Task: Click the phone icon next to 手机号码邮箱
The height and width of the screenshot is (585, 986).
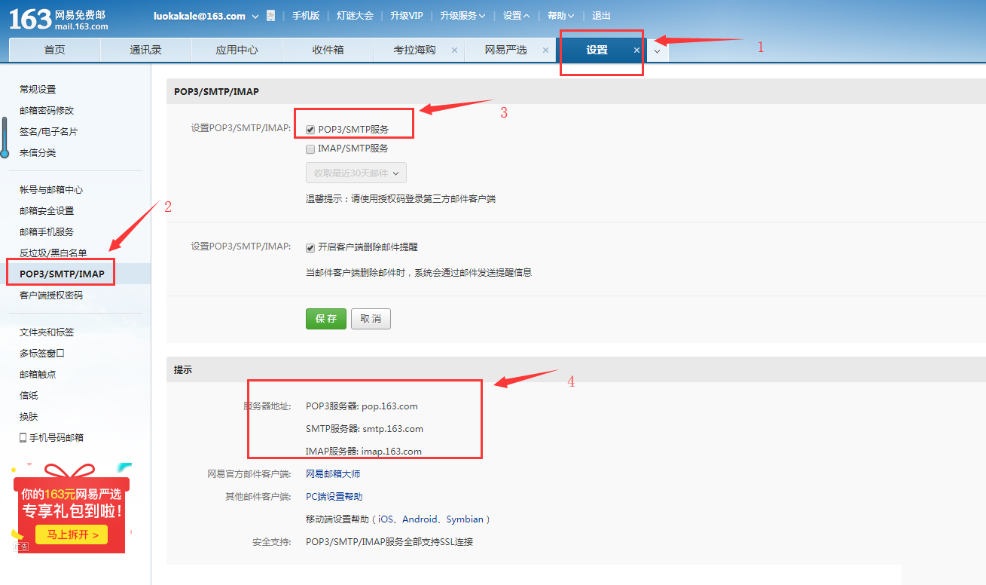Action: tap(23, 437)
